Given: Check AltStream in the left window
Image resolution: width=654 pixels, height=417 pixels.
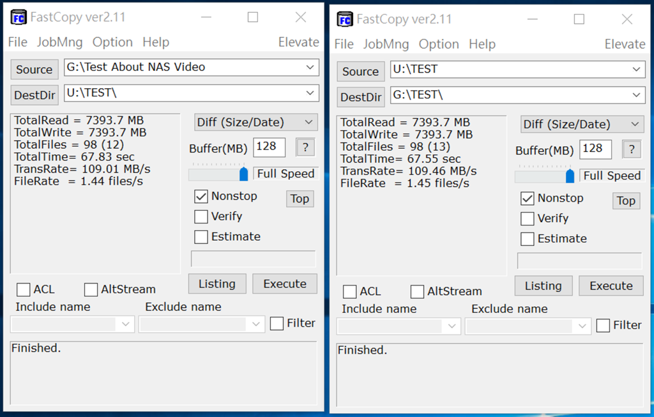Looking at the screenshot, I should [91, 289].
